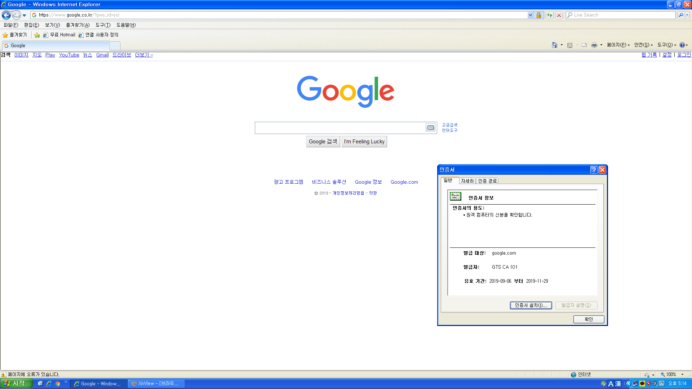Click the read mail envelope icon

pyautogui.click(x=584, y=45)
